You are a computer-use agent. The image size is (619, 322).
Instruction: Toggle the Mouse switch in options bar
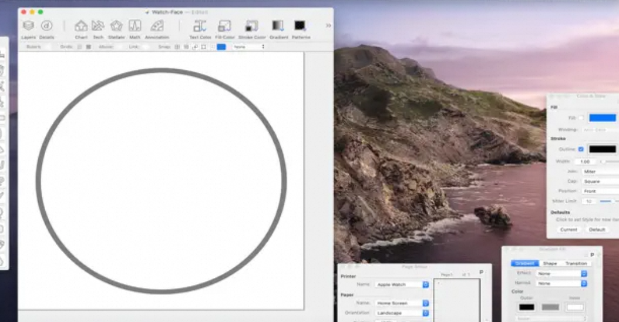(120, 46)
